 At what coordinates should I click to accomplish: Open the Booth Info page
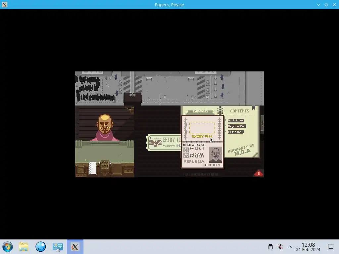(x=235, y=132)
